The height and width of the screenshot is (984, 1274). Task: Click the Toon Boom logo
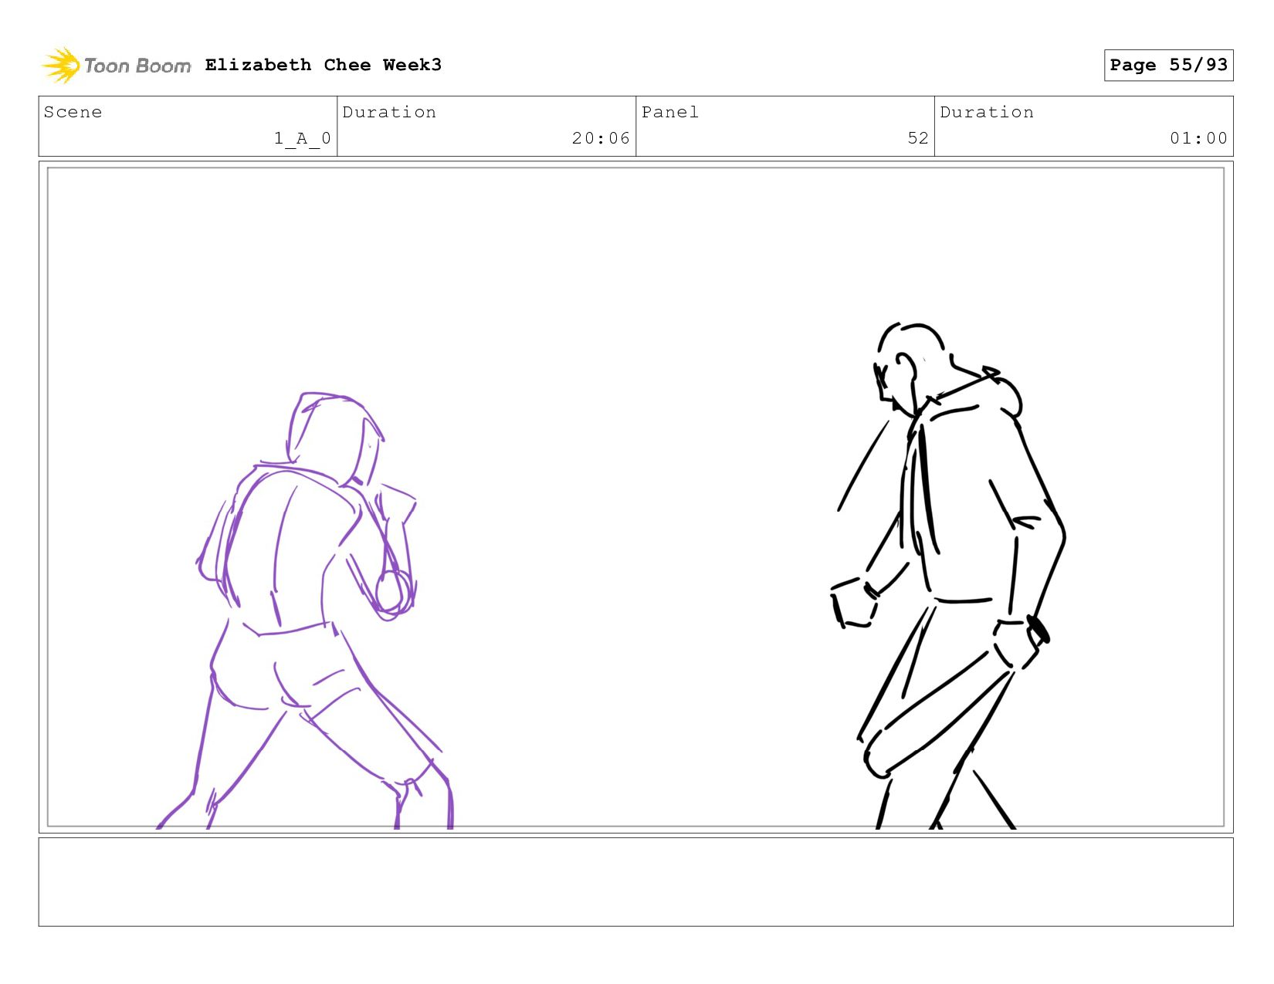(x=116, y=66)
